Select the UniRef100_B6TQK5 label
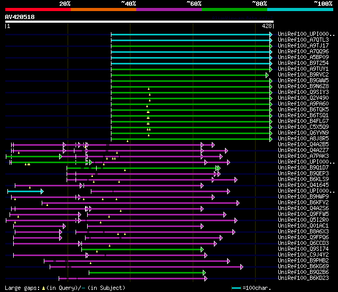The height and width of the screenshot is (292, 338). (x=303, y=110)
